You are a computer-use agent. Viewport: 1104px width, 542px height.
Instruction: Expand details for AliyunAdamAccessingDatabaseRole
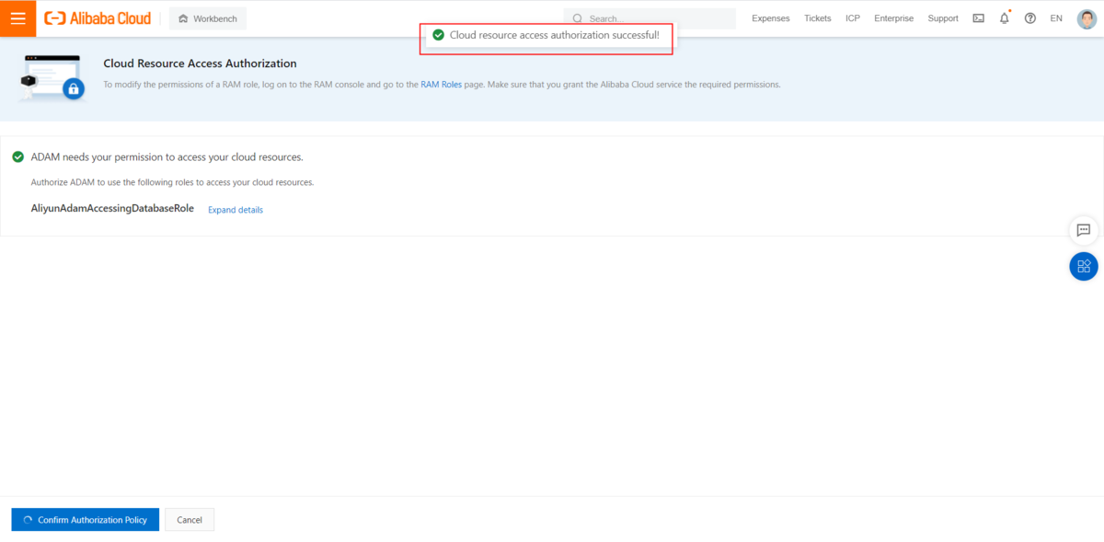pos(236,210)
